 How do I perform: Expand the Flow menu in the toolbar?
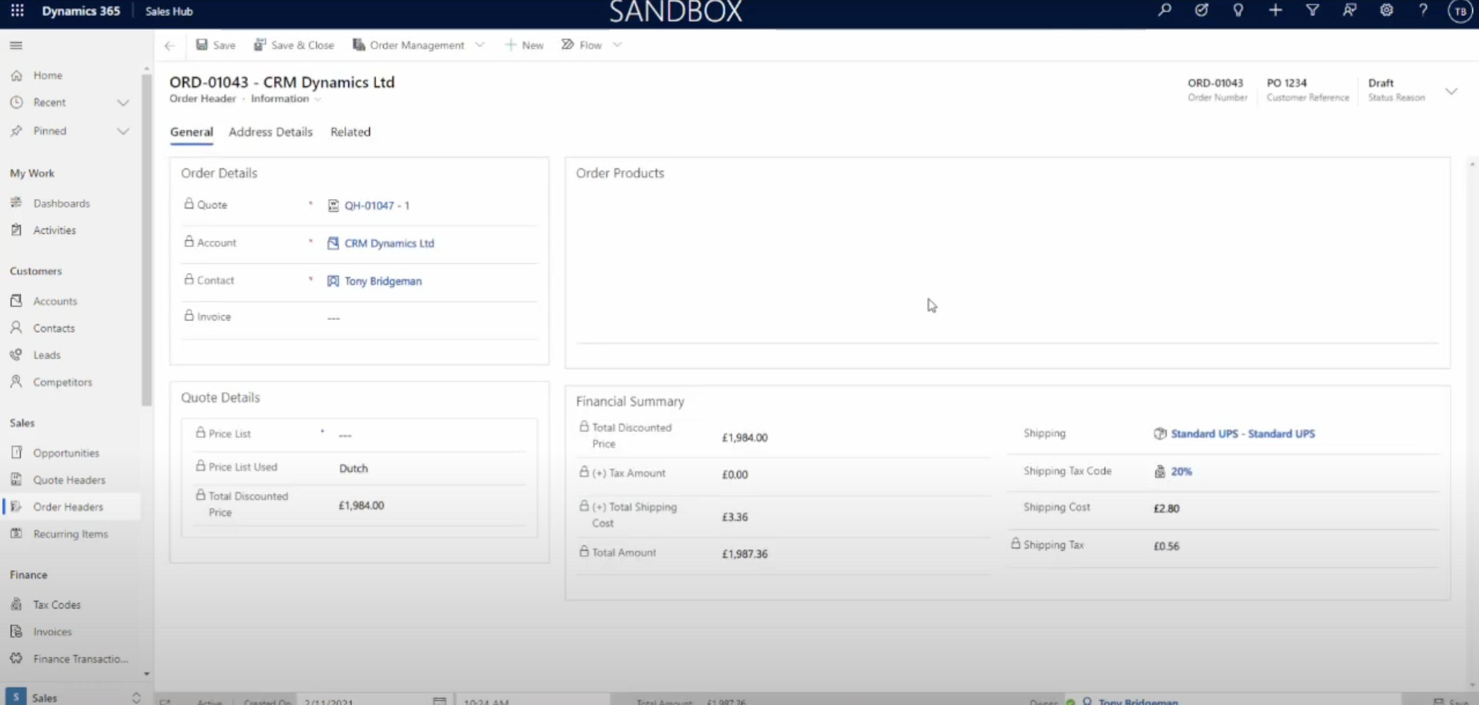click(618, 45)
